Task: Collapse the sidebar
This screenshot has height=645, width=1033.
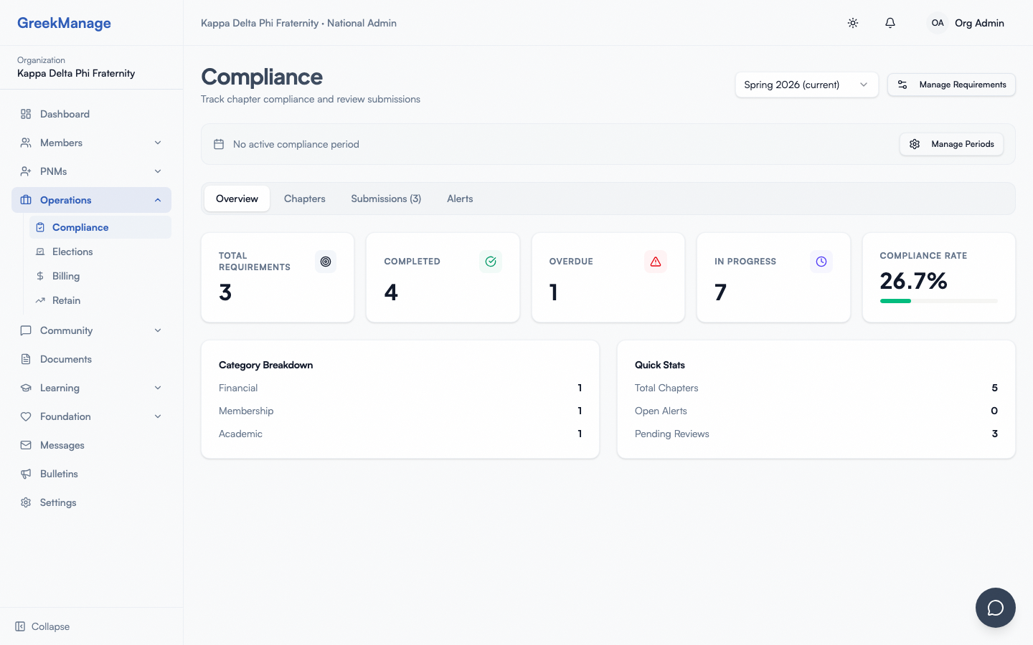Action: click(42, 626)
